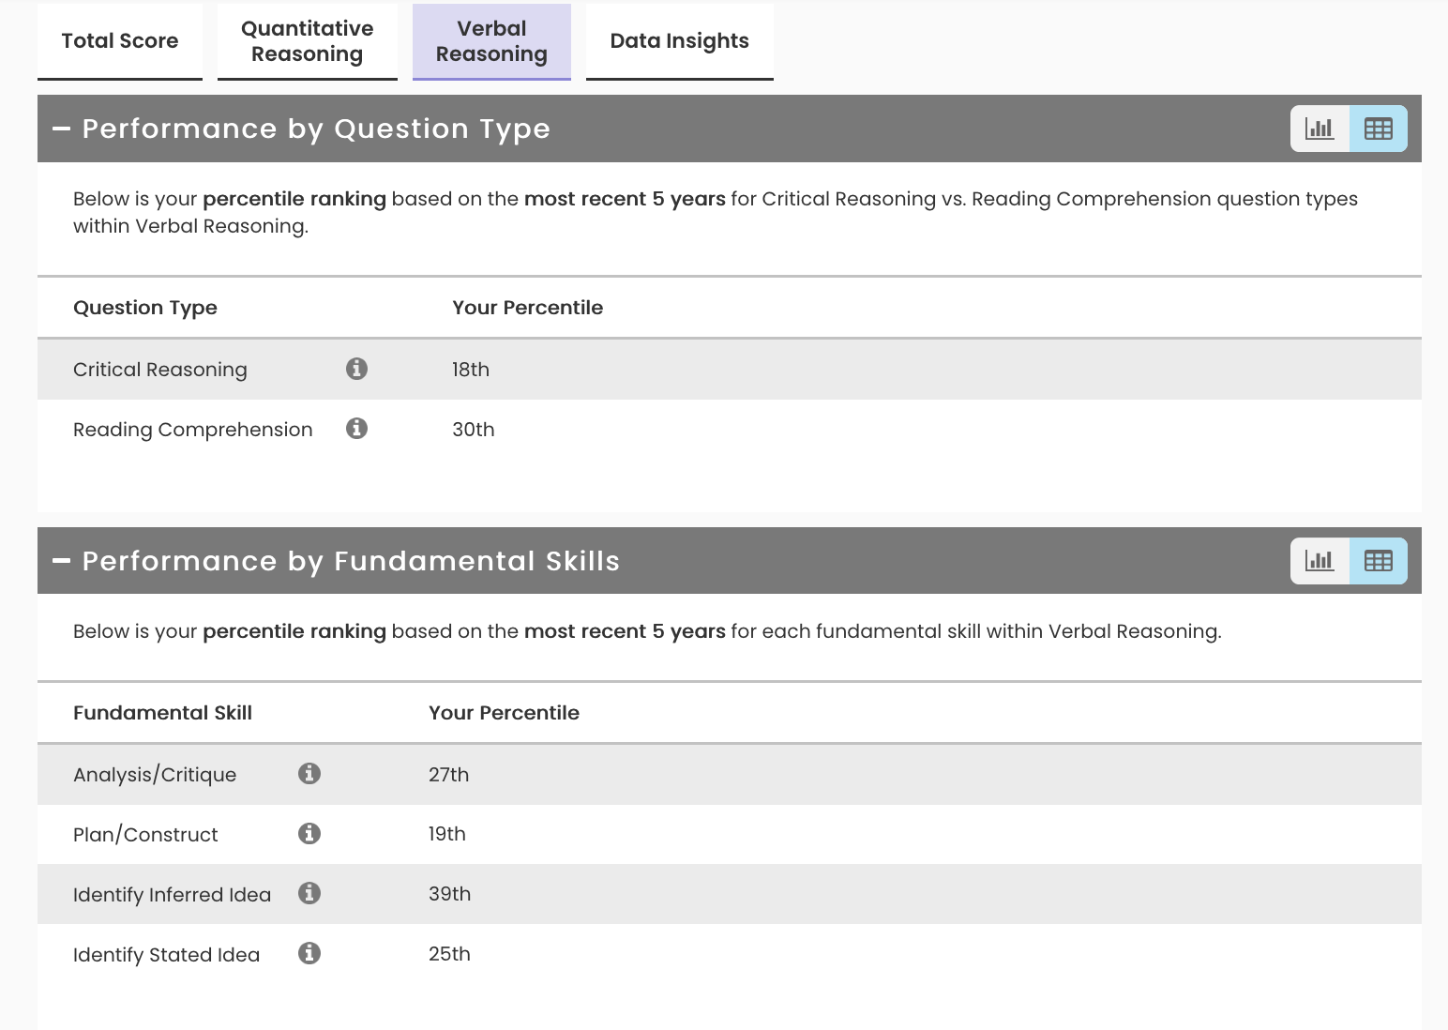The width and height of the screenshot is (1448, 1030).
Task: Go to Data Insights tab
Action: click(679, 41)
